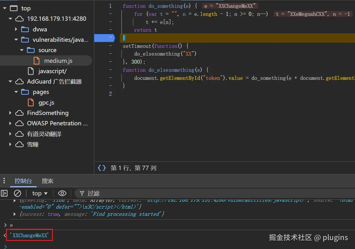Click the 雪瞳 cloud icon

(19, 144)
